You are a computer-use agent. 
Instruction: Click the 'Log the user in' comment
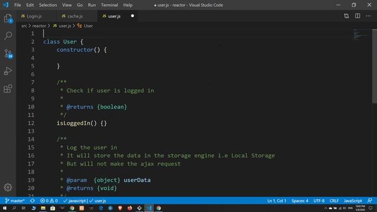pyautogui.click(x=92, y=147)
